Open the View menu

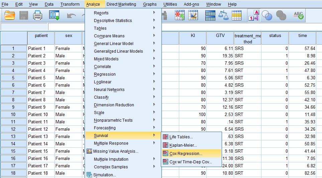coord(33,4)
